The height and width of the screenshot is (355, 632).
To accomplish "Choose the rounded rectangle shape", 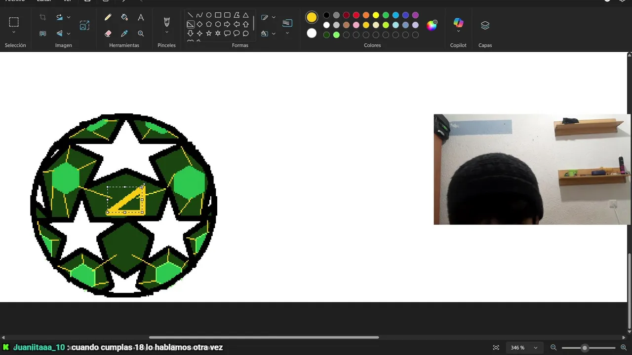I will point(227,15).
